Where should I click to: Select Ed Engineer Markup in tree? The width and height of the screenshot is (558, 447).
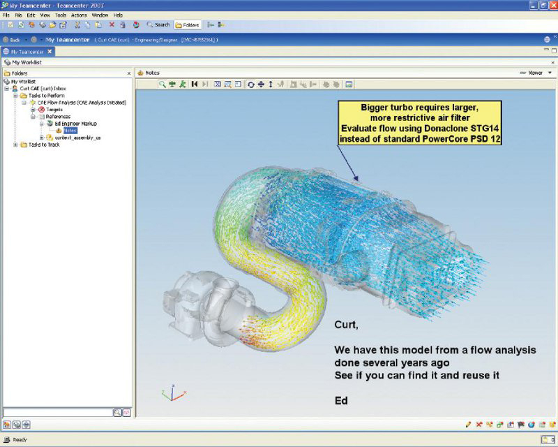[75, 124]
